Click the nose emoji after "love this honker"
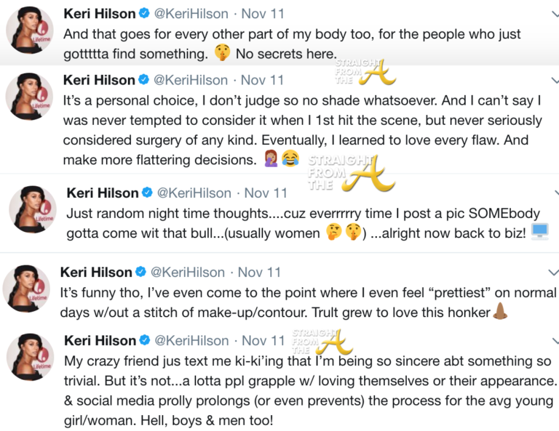Screen dimensions: 559x431 [x=501, y=312]
